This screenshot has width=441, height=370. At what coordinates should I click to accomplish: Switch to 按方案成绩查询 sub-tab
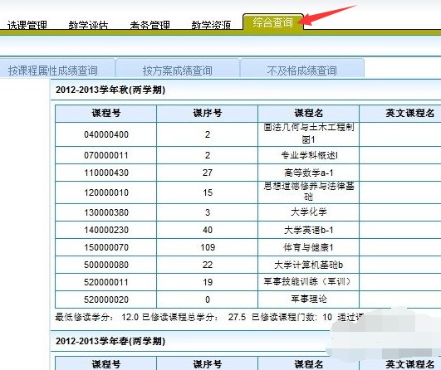[x=178, y=71]
